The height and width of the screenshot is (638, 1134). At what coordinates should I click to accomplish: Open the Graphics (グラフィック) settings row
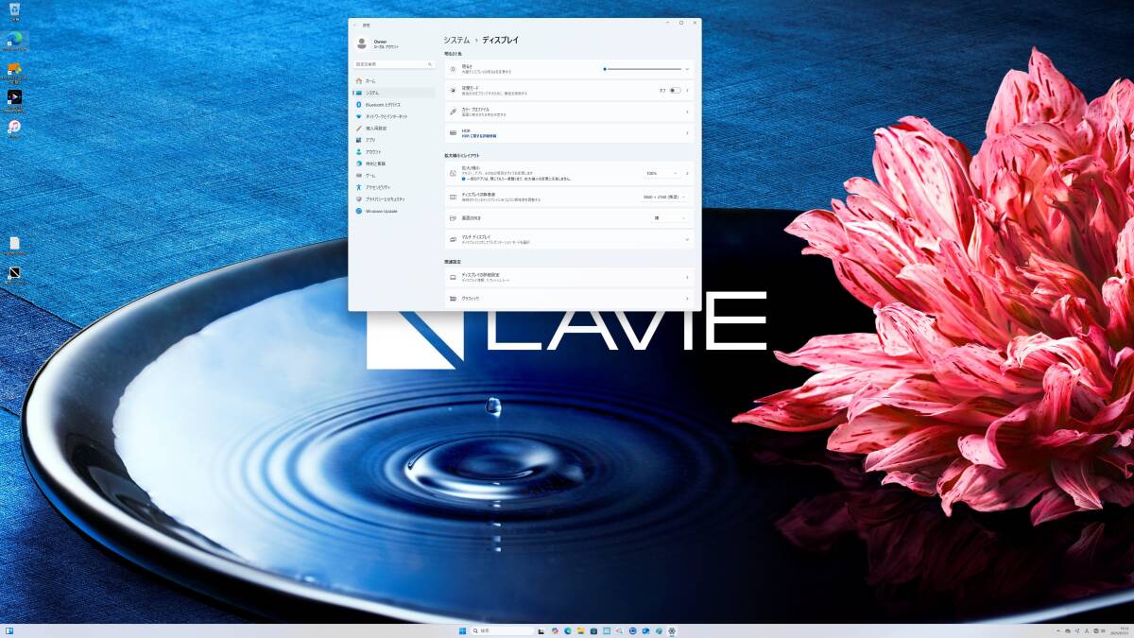569,299
